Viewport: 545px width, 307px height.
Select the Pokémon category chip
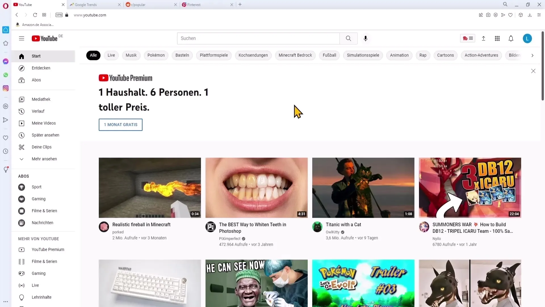coord(156,55)
